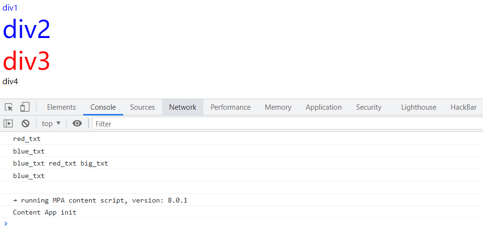483x230 pixels.
Task: Switch to the Elements tab
Action: (x=61, y=107)
